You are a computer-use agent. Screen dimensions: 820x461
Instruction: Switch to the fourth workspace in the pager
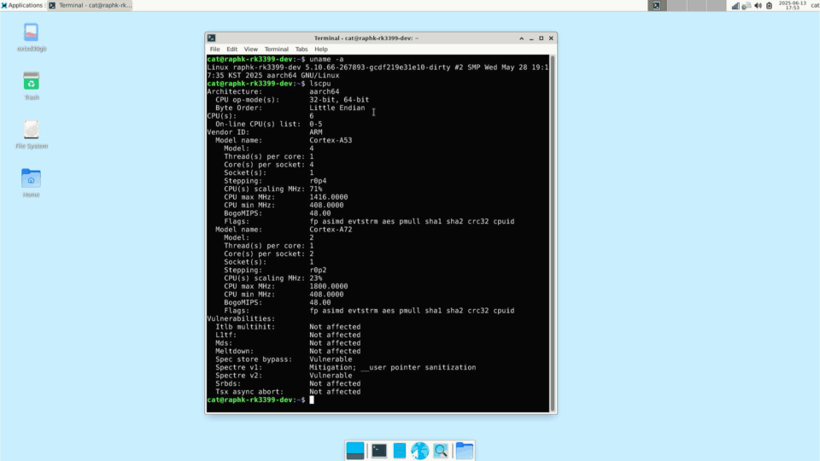pyautogui.click(x=716, y=5)
